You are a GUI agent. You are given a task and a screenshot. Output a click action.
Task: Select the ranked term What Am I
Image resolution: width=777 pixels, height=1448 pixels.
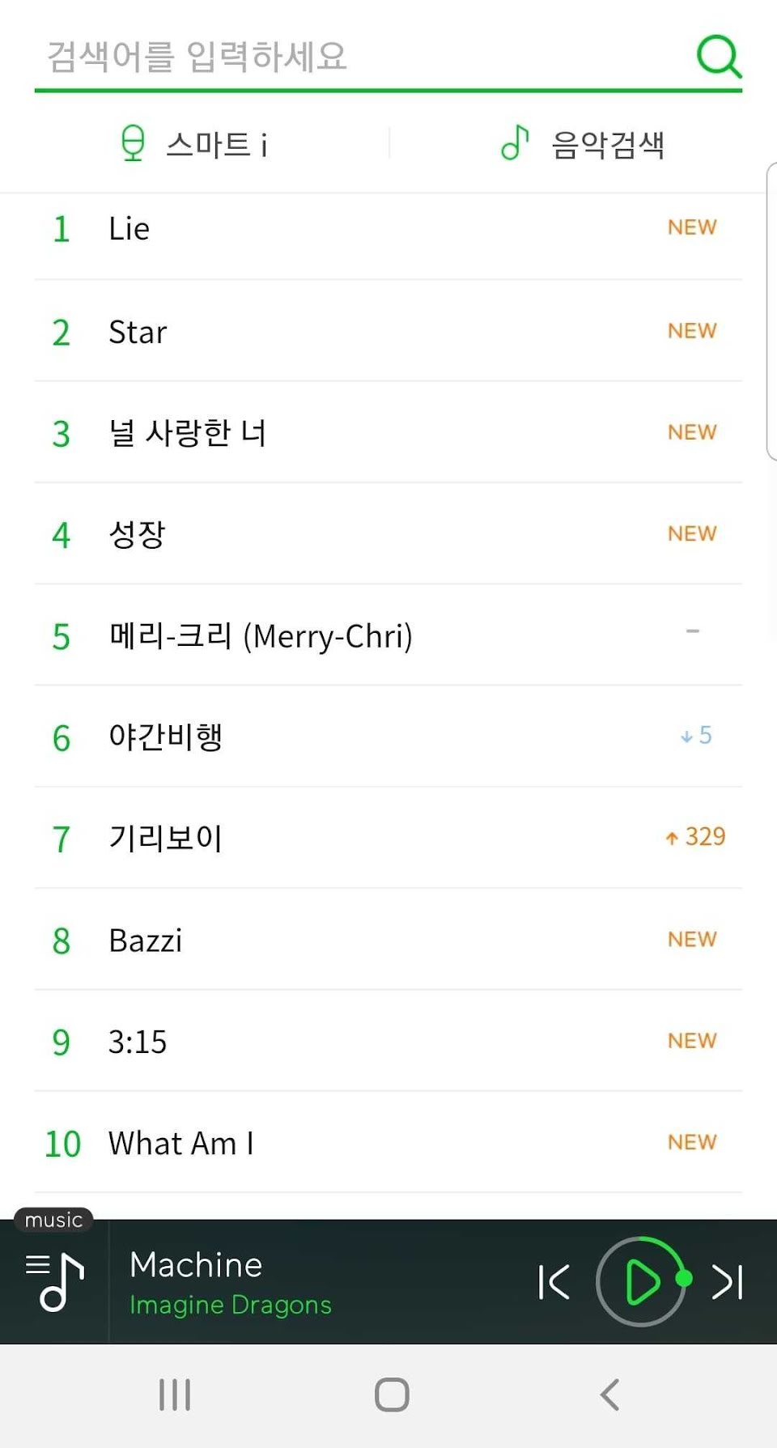click(x=181, y=1143)
